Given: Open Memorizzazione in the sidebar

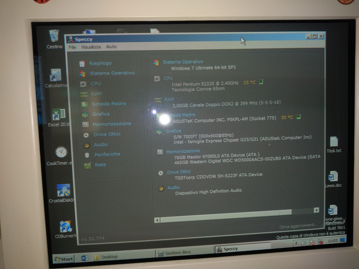Looking at the screenshot, I should pos(112,124).
